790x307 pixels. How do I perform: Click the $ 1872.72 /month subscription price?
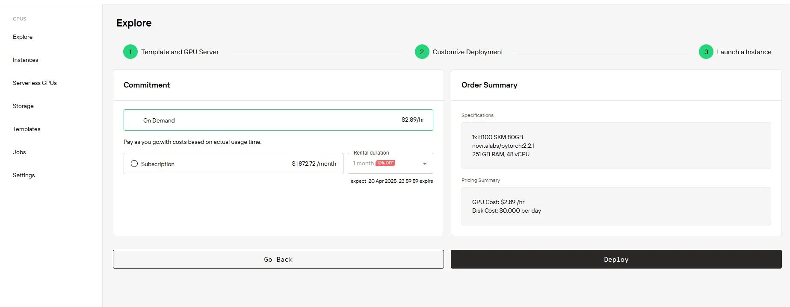tap(314, 164)
